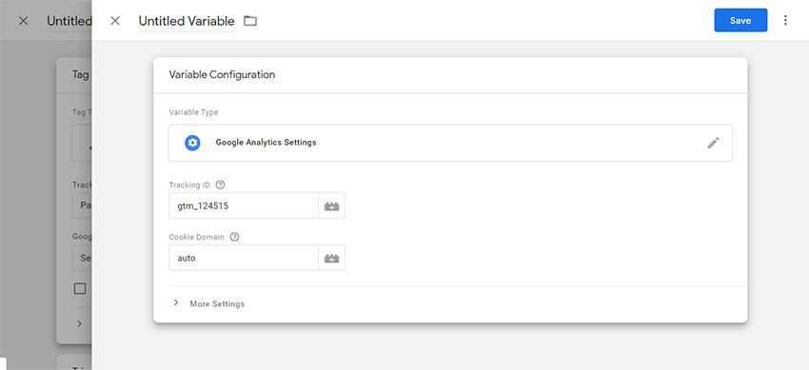Expand More Settings section
Image resolution: width=809 pixels, height=370 pixels.
tap(208, 303)
